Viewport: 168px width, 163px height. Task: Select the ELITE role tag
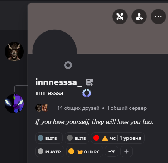click(x=77, y=138)
